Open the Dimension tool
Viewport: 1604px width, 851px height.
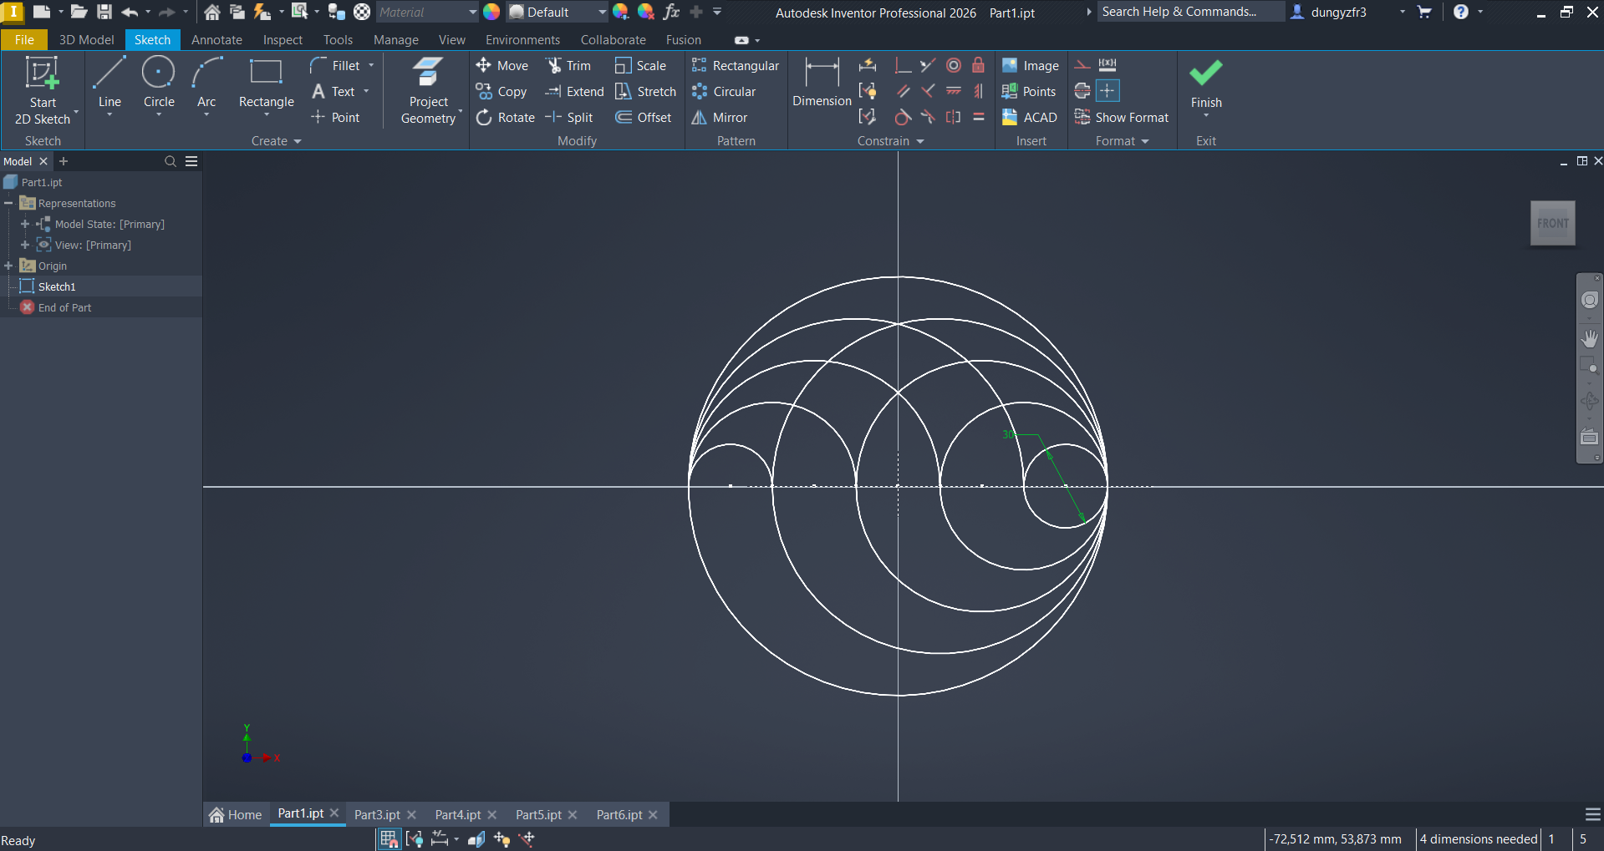coord(822,82)
